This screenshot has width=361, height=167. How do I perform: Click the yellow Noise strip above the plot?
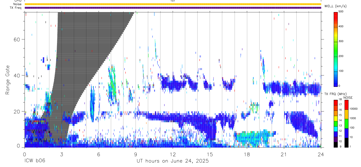[173, 4]
